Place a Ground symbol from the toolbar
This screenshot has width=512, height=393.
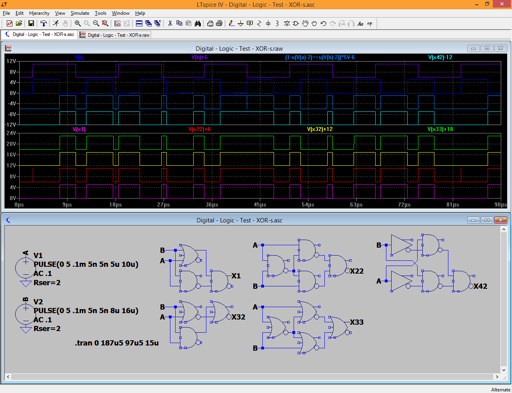[x=240, y=24]
